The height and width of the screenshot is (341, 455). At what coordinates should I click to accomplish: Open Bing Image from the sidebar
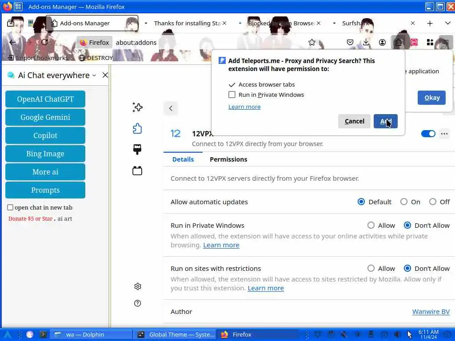tap(45, 154)
